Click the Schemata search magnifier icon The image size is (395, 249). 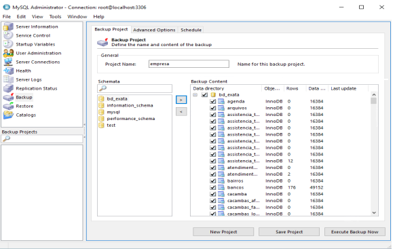tap(102, 88)
